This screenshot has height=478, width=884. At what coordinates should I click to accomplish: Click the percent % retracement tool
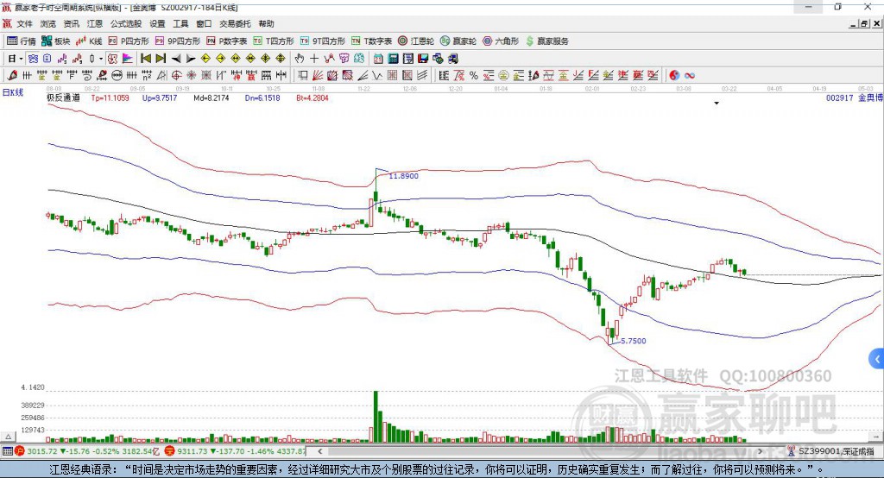tap(474, 76)
